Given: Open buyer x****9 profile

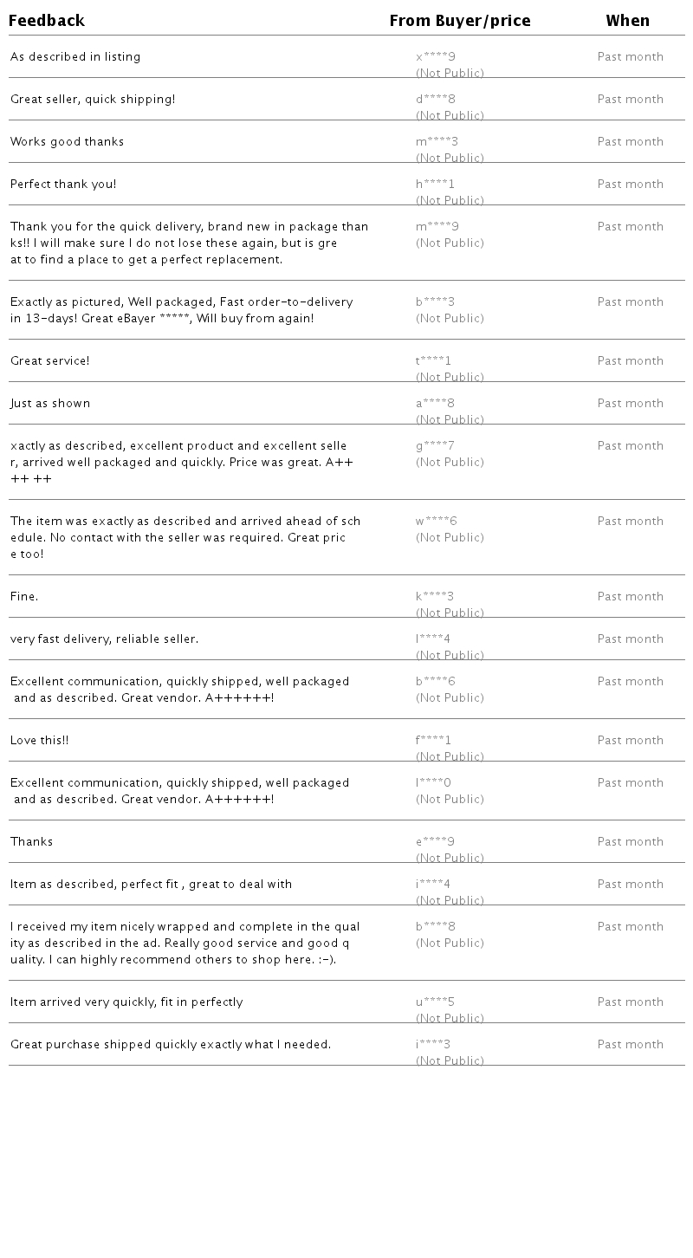Looking at the screenshot, I should (x=436, y=57).
